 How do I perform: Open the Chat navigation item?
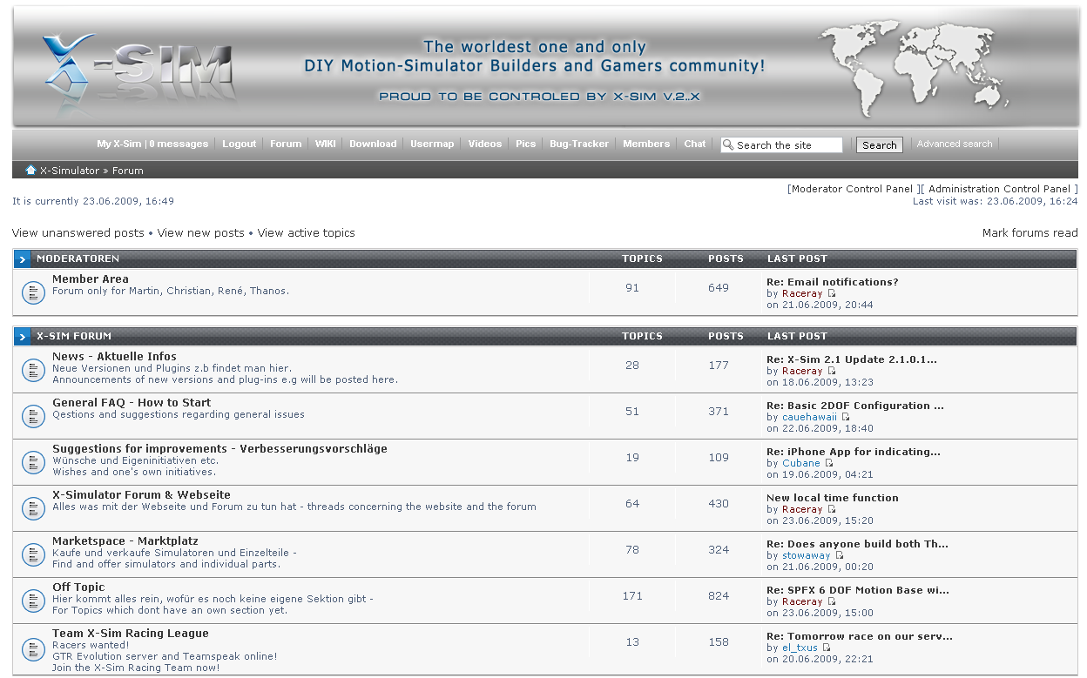tap(695, 144)
